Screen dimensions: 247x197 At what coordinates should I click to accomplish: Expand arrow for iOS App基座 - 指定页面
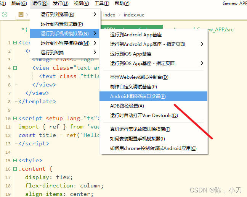click(x=202, y=63)
